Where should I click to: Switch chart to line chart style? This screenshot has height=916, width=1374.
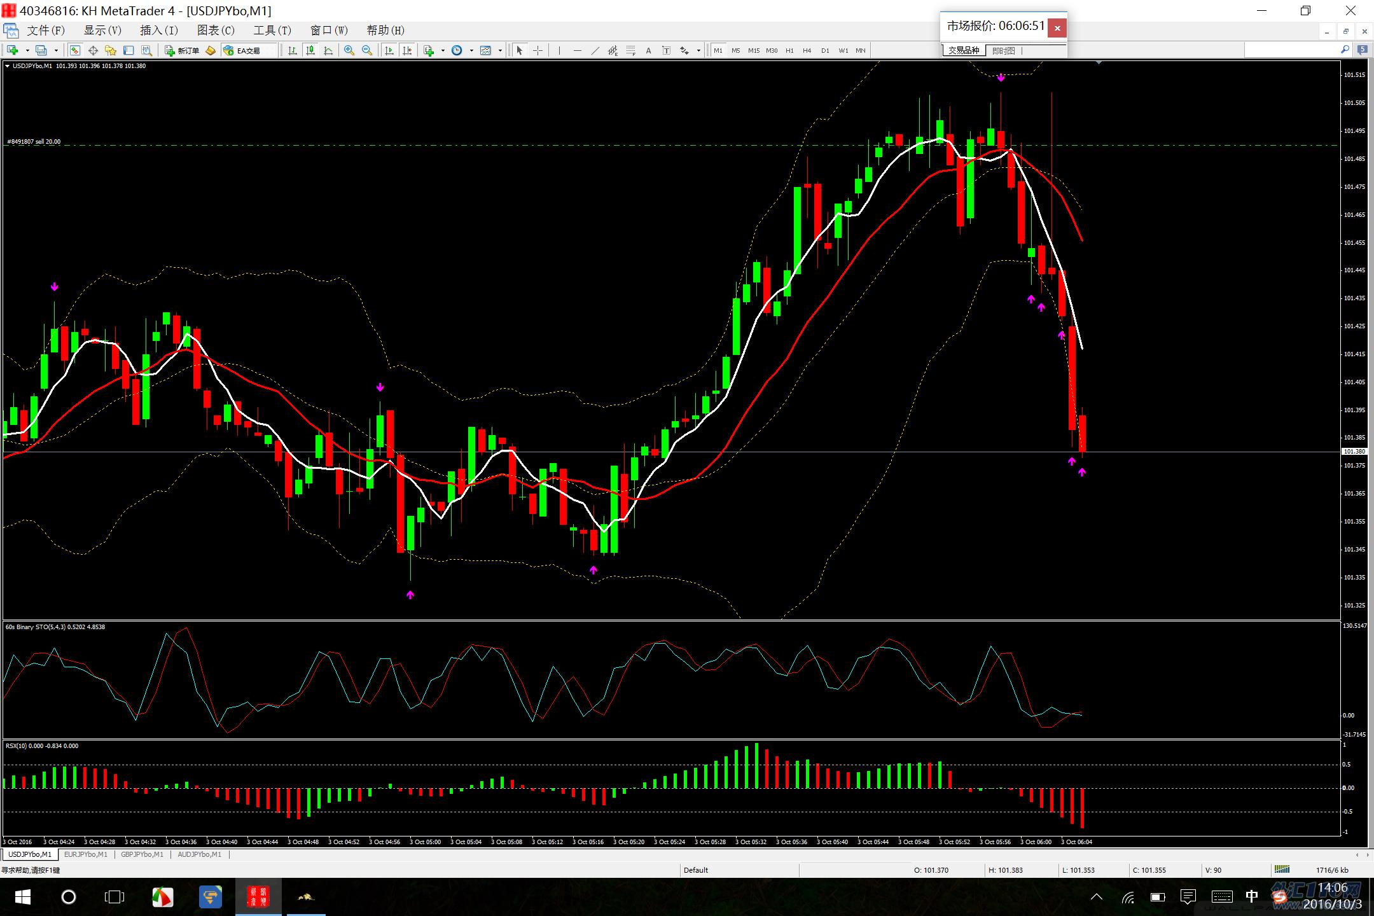[328, 50]
